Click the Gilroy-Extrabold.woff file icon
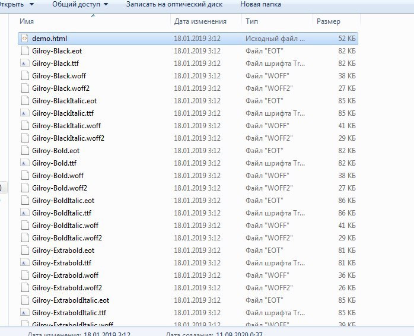 point(25,275)
